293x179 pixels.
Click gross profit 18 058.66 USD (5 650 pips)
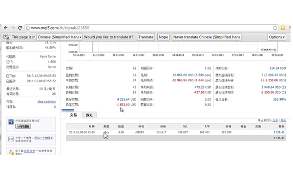coord(192,75)
